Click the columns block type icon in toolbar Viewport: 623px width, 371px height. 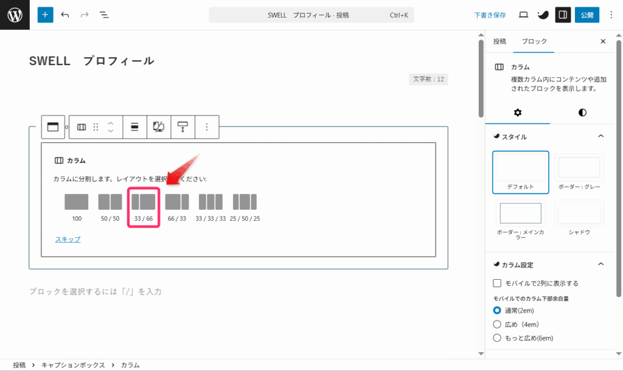click(x=82, y=127)
